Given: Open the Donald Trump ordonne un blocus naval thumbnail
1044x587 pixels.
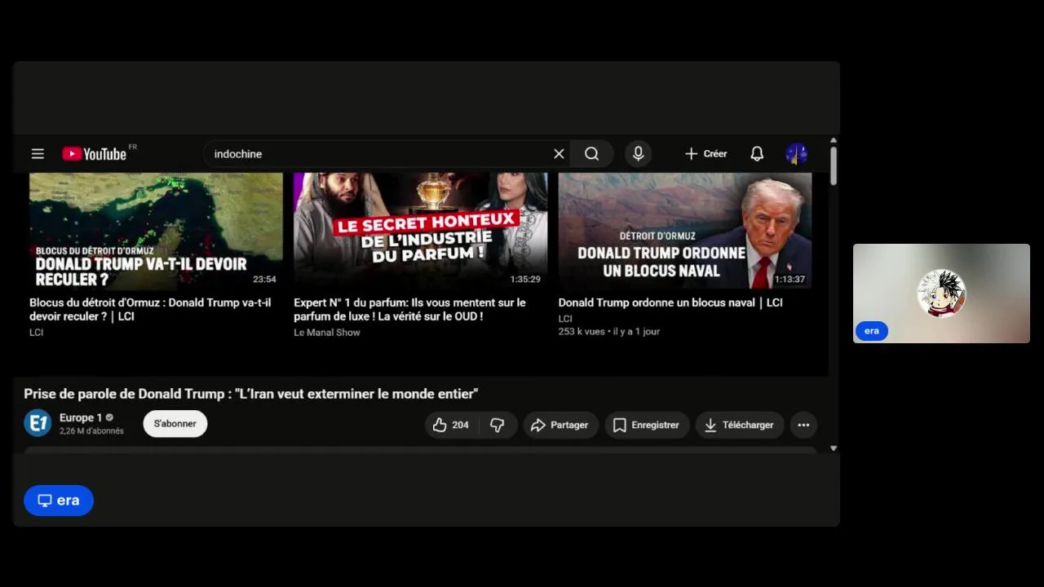Looking at the screenshot, I should point(685,231).
